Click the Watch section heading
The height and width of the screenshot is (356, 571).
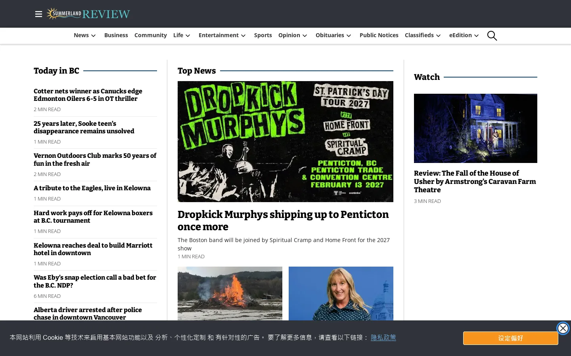427,77
